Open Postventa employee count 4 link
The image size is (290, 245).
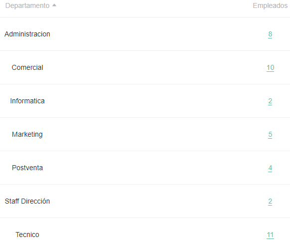click(270, 168)
